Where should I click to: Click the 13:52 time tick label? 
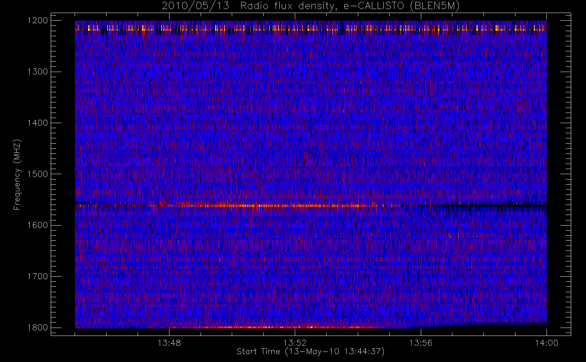click(x=295, y=343)
